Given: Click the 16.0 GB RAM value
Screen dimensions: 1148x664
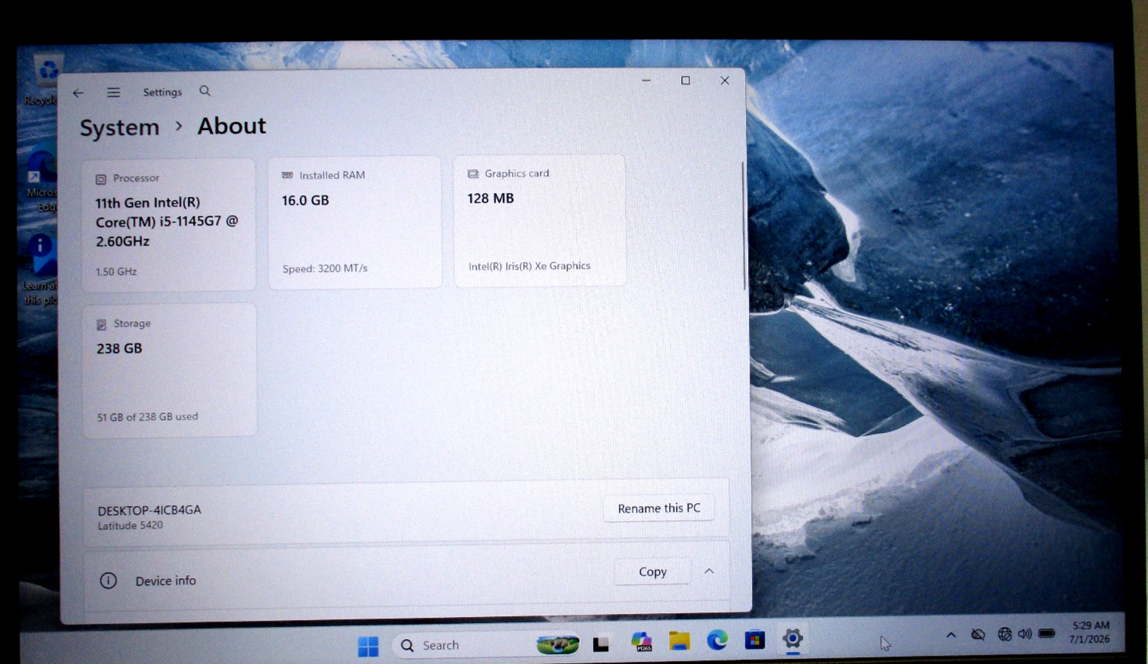Looking at the screenshot, I should click(305, 201).
